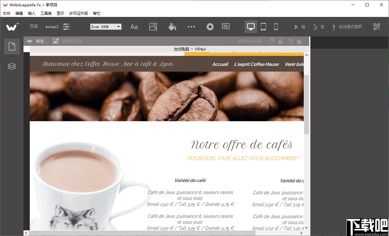
Task: Open page settings sliders icon
Action: [x=66, y=27]
